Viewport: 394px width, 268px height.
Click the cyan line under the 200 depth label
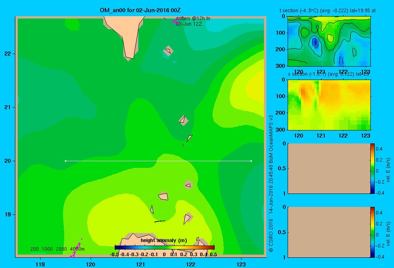pyautogui.click(x=38, y=253)
